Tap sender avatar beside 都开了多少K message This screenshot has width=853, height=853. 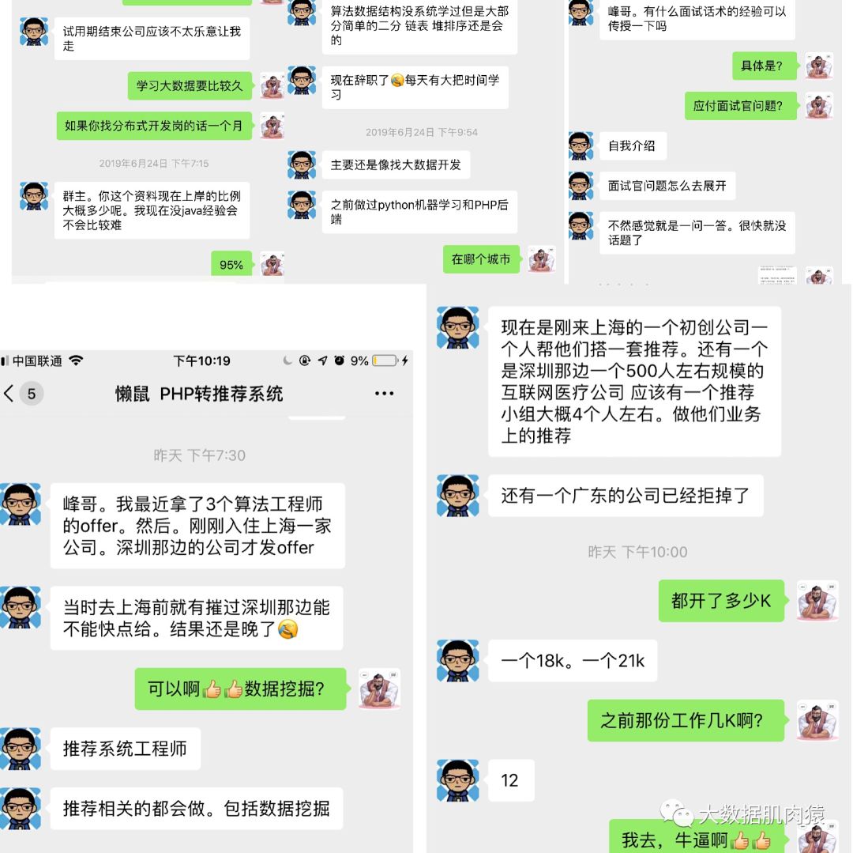(817, 601)
